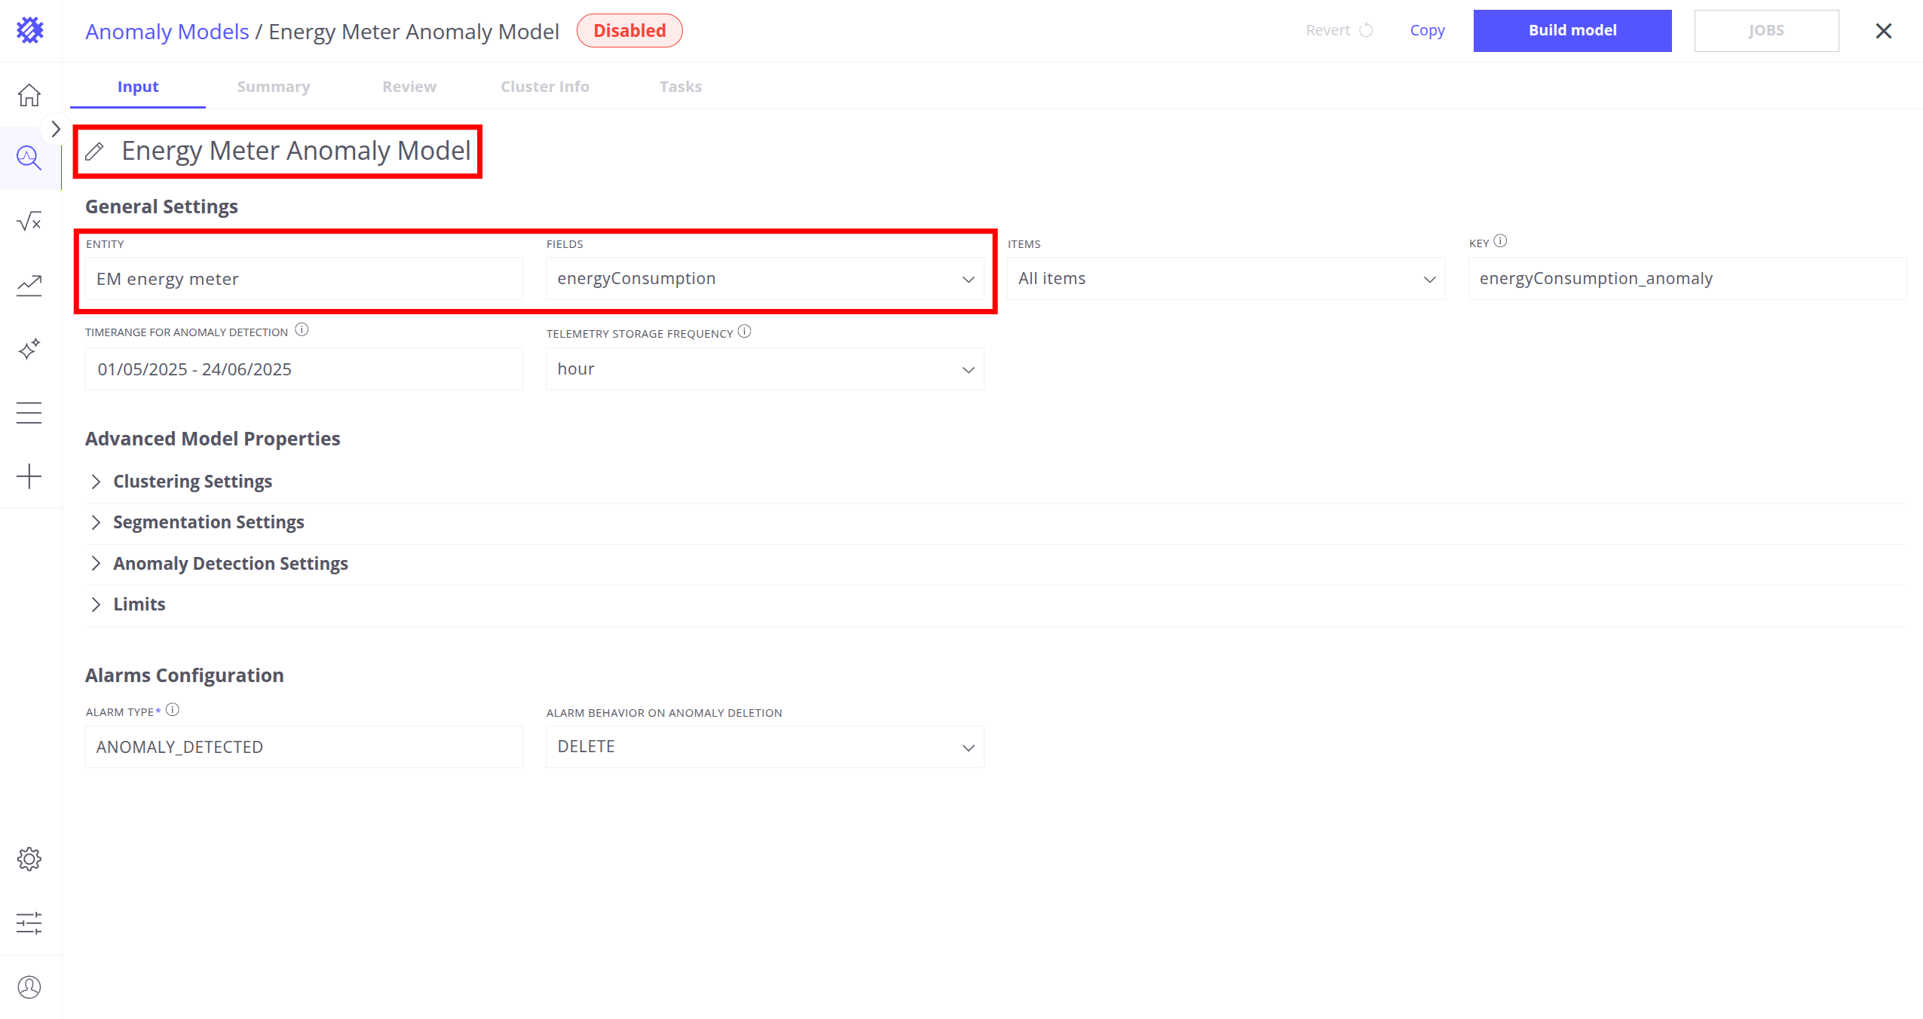The height and width of the screenshot is (1019, 1923).
Task: Open the gear settings sidebar icon
Action: point(29,859)
